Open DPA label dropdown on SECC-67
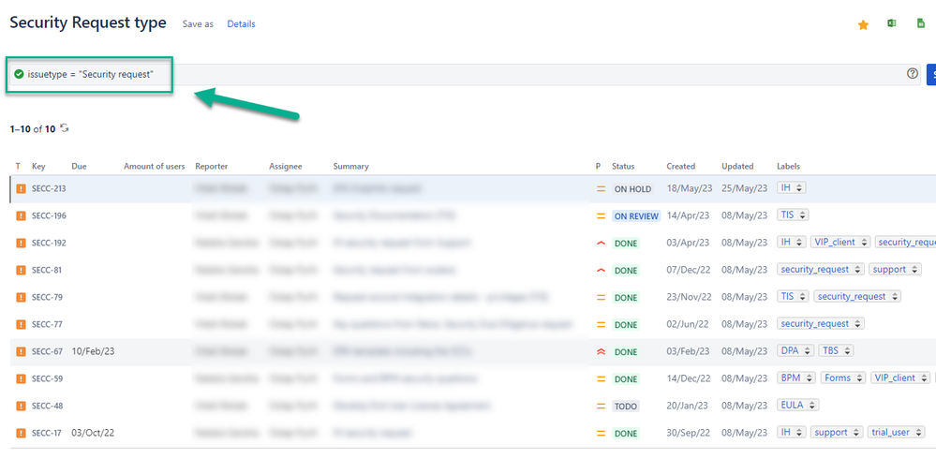The width and height of the screenshot is (936, 459). (795, 350)
